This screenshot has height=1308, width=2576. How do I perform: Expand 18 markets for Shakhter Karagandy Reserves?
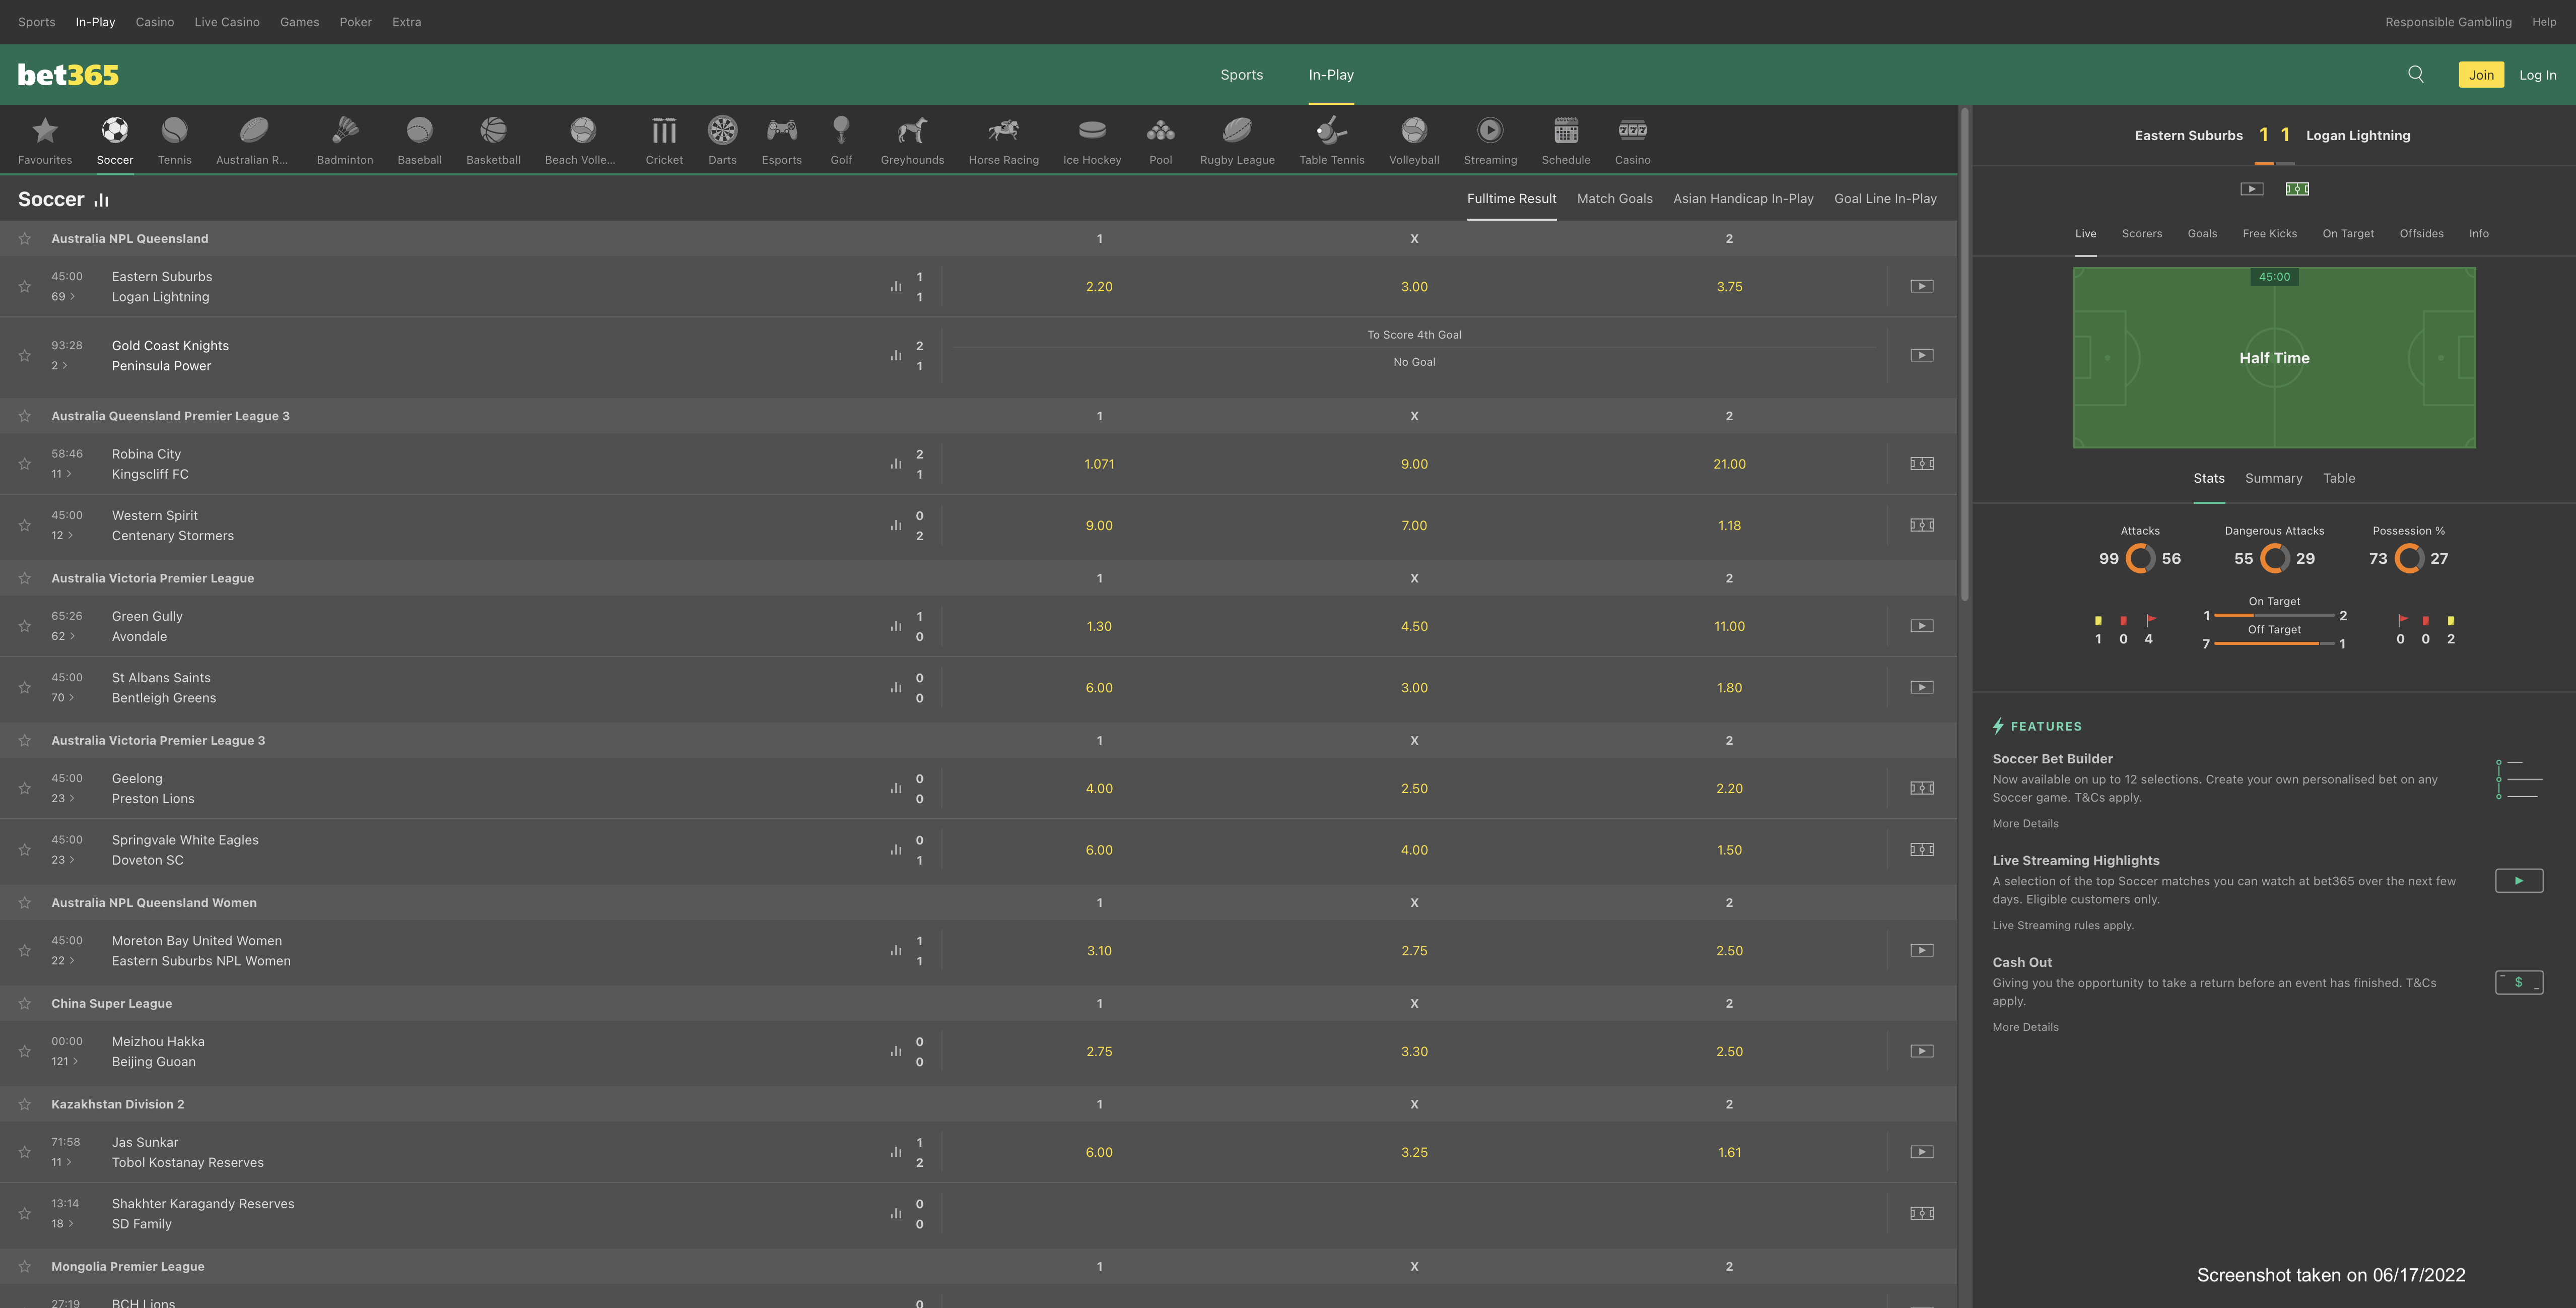(63, 1224)
